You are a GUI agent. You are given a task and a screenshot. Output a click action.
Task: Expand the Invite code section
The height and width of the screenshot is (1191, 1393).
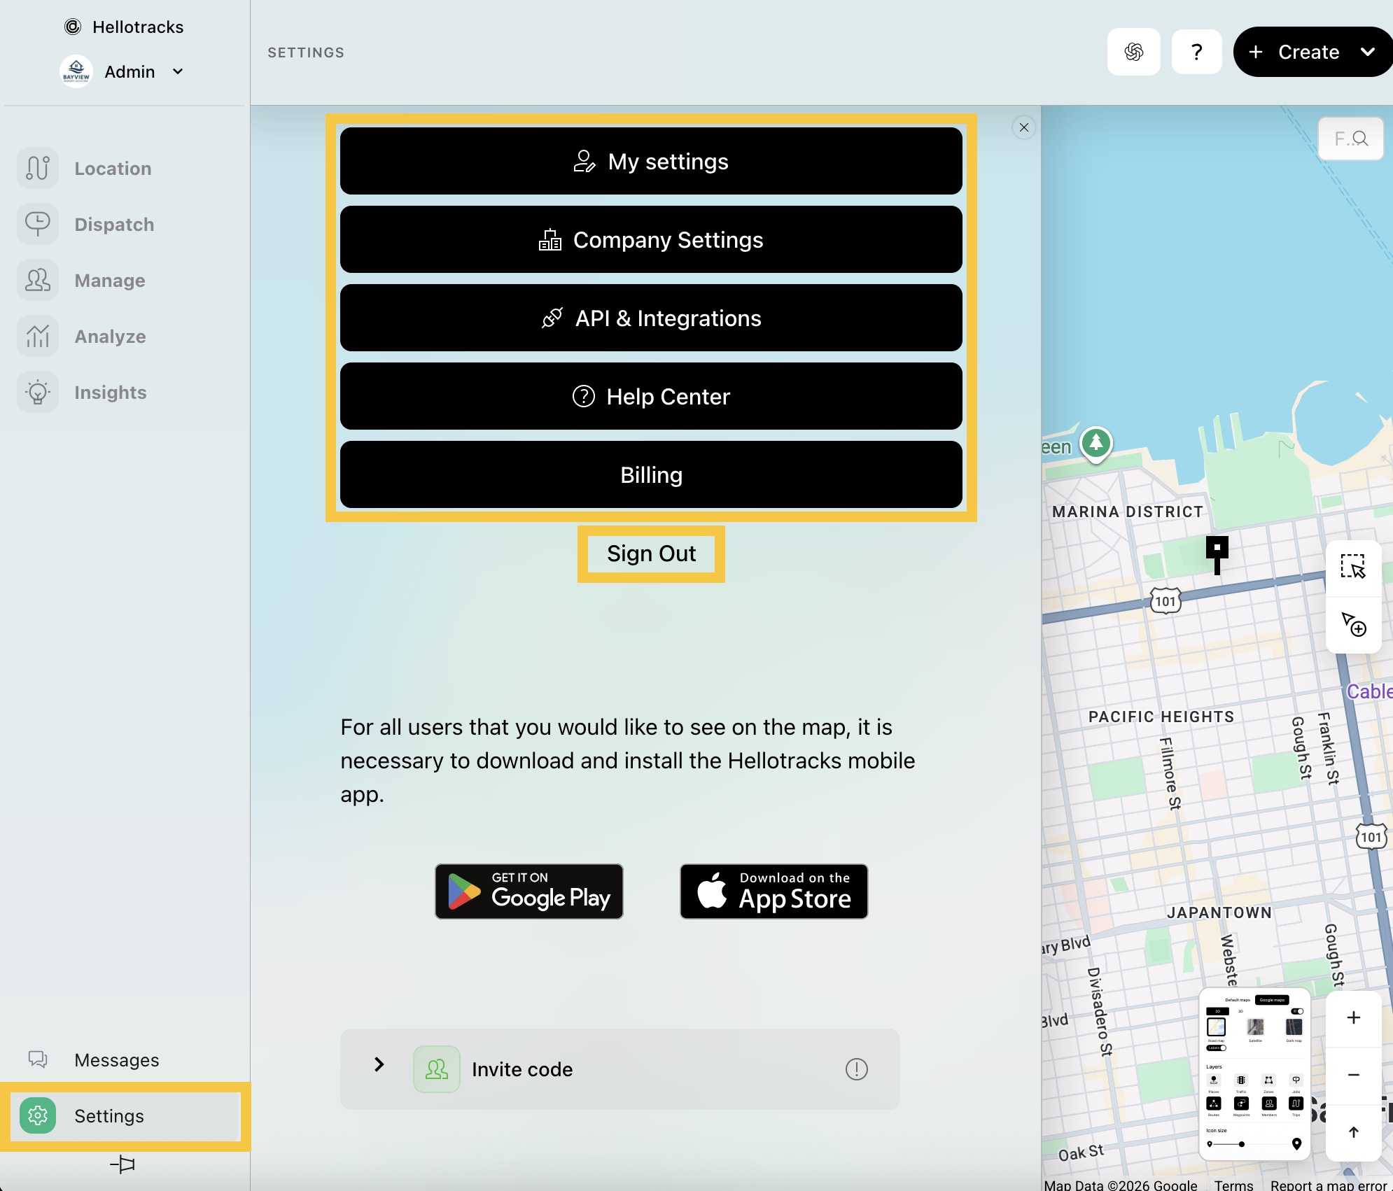coord(379,1064)
